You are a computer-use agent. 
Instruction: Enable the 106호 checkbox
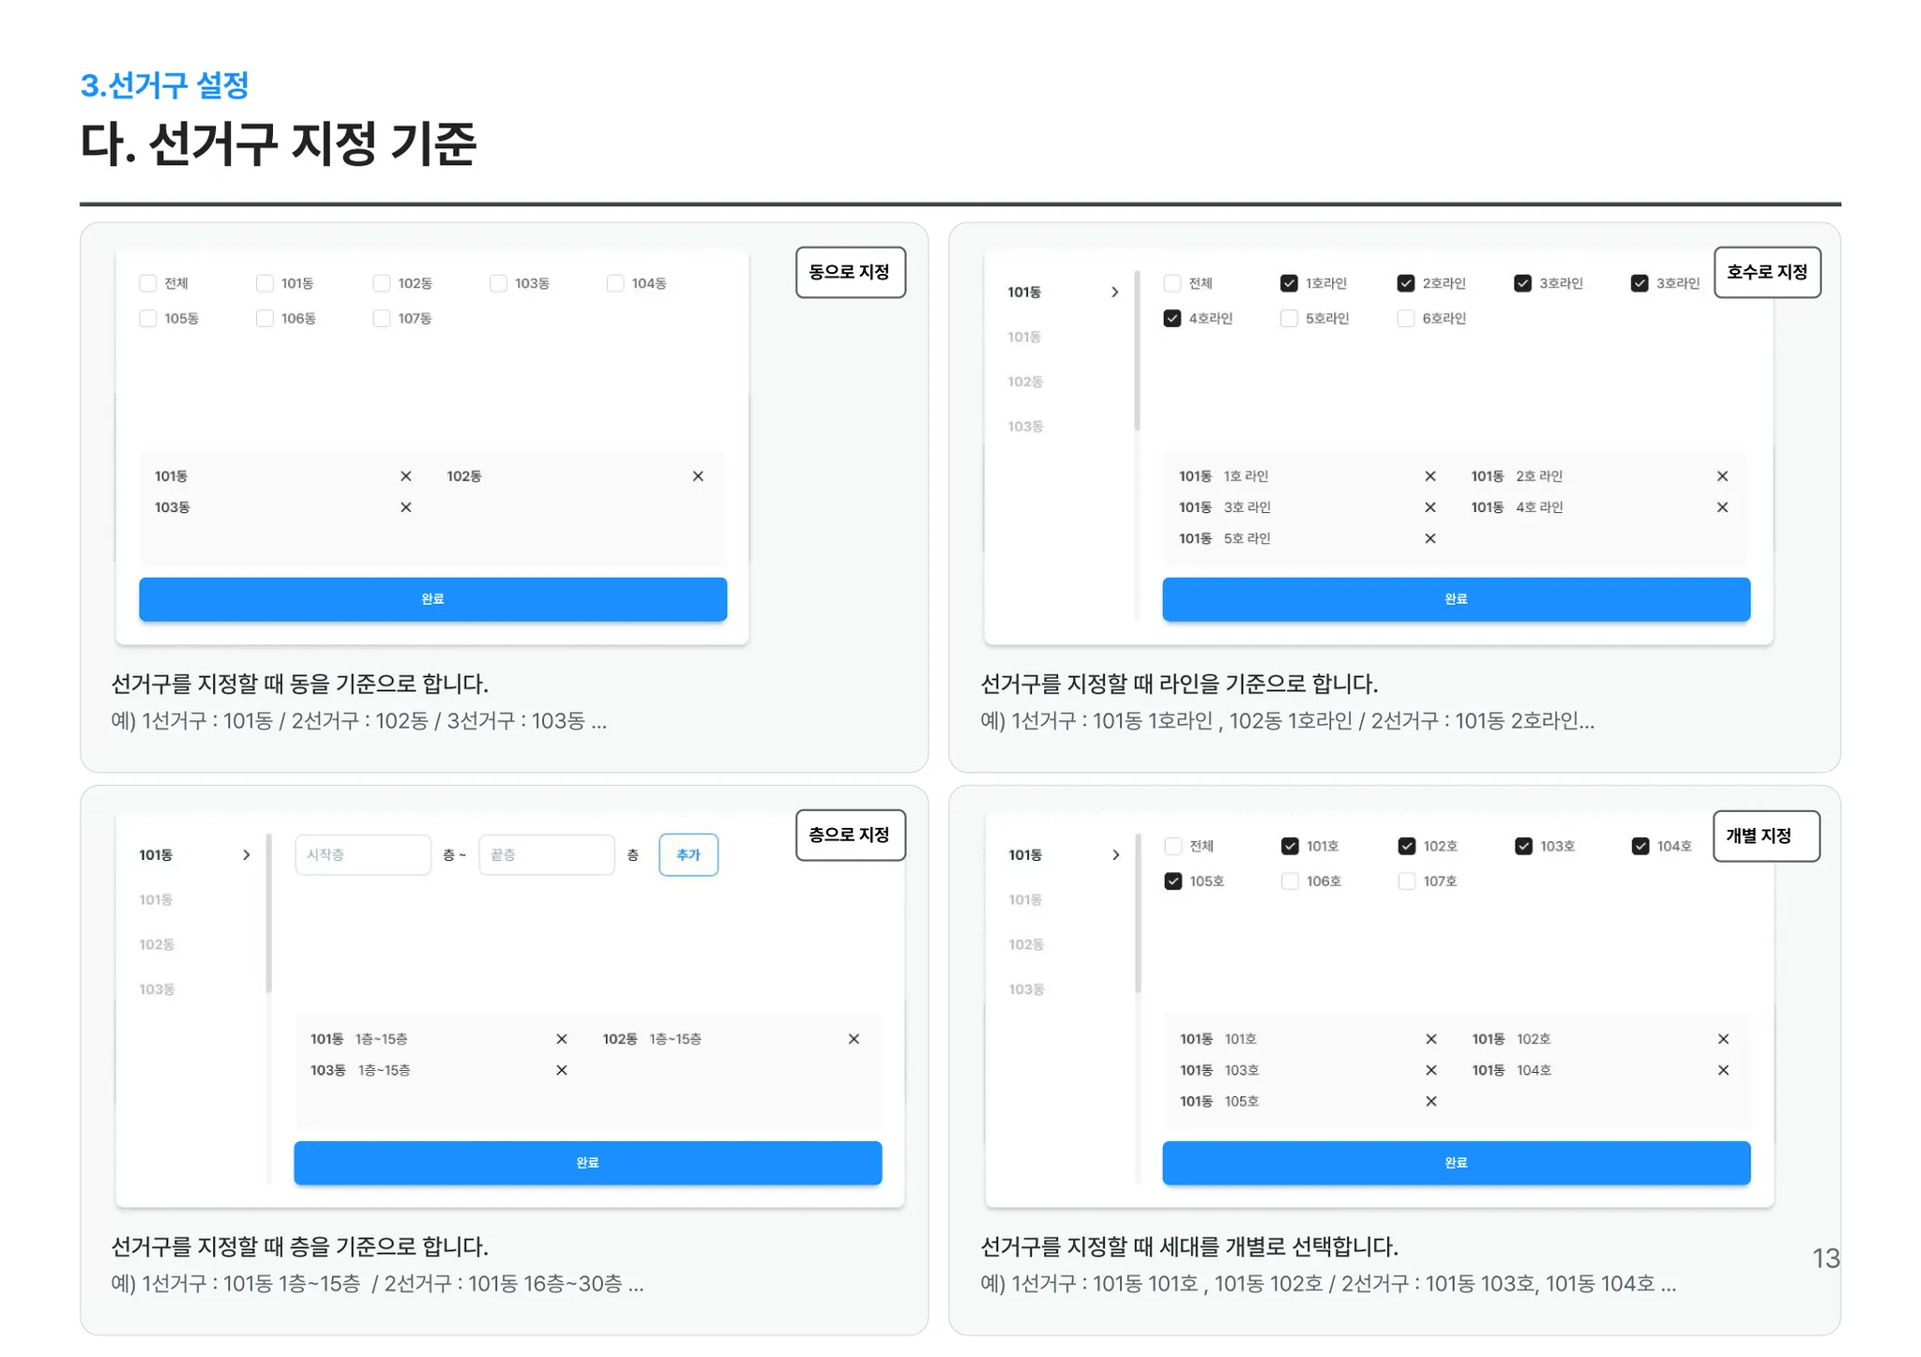1290,882
